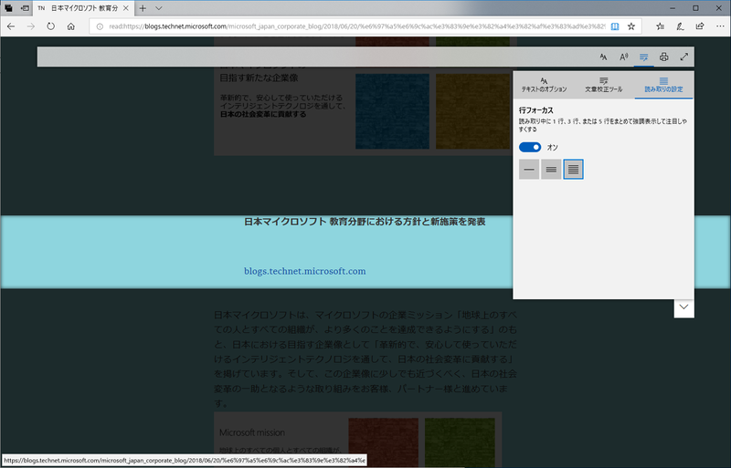
Task: Click the Microsoft mission slide image
Action: pos(358,440)
